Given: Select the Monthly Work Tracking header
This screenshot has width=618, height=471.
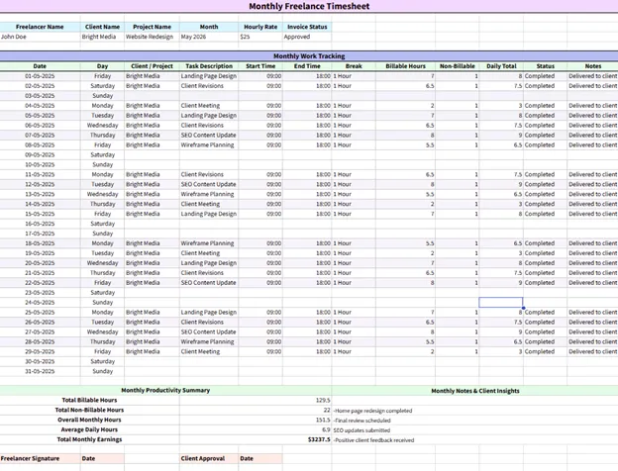Looking at the screenshot, I should point(309,56).
